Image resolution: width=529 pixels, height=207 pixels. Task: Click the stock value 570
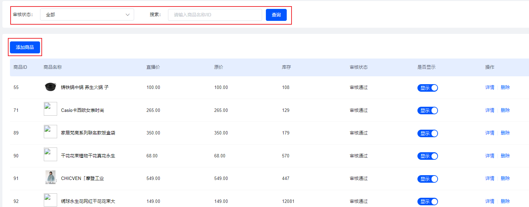click(286, 156)
